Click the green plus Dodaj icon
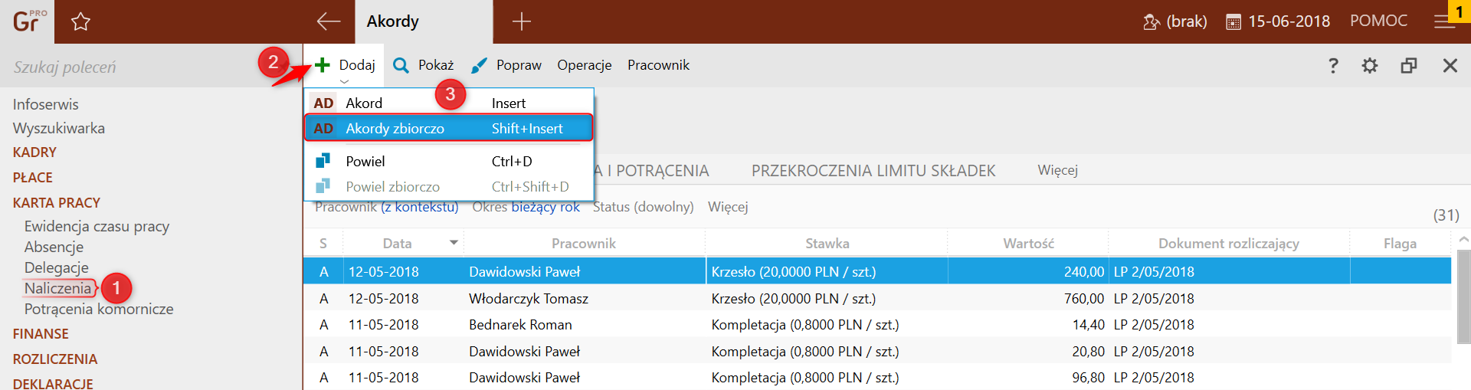This screenshot has height=390, width=1471. 323,65
